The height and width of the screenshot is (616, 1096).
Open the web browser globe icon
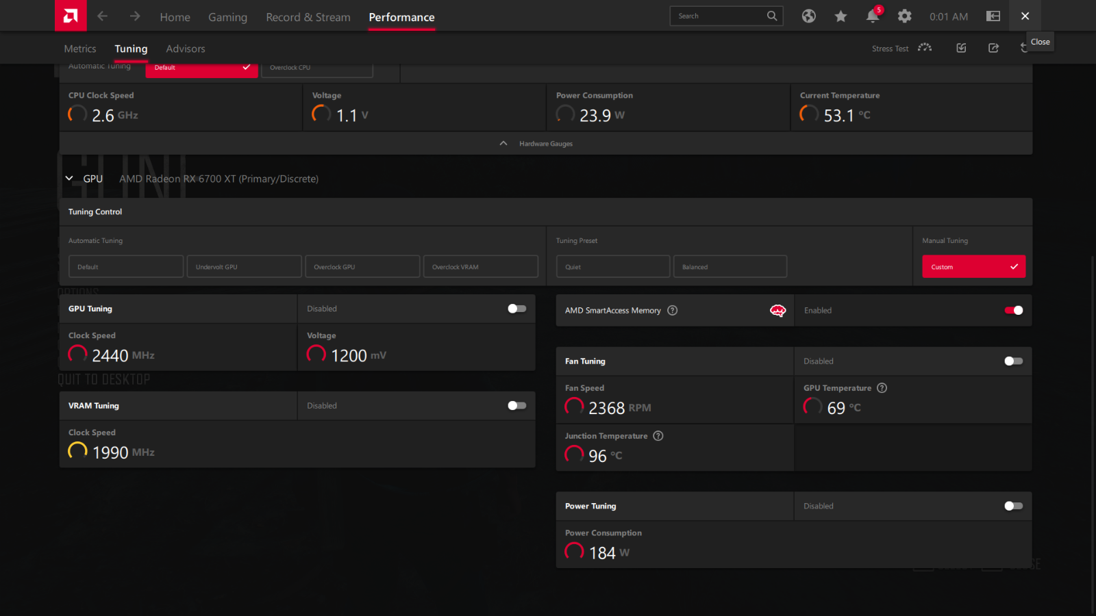pos(809,16)
